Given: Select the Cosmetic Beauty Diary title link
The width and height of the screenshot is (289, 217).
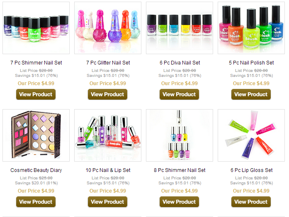Looking at the screenshot, I should pyautogui.click(x=36, y=170).
